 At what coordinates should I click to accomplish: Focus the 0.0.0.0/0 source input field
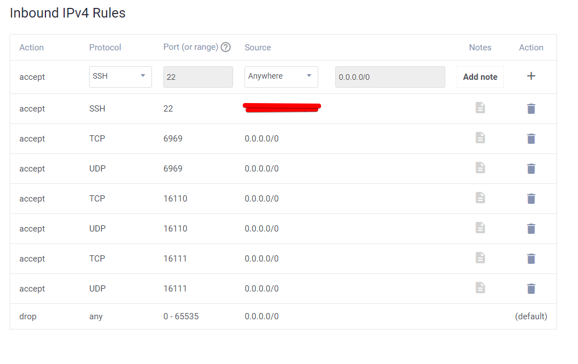click(x=390, y=77)
